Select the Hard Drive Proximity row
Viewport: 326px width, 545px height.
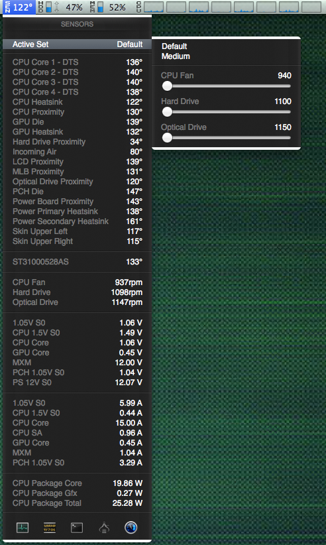point(77,142)
